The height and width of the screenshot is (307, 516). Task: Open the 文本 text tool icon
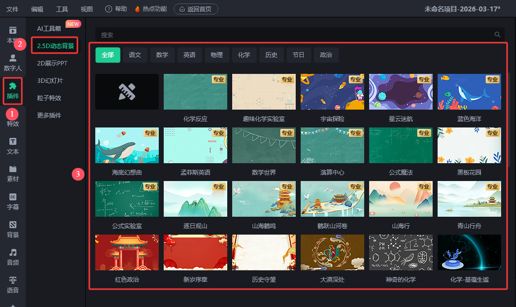(13, 146)
